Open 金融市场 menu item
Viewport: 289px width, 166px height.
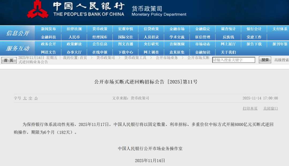pyautogui.click(x=177, y=29)
